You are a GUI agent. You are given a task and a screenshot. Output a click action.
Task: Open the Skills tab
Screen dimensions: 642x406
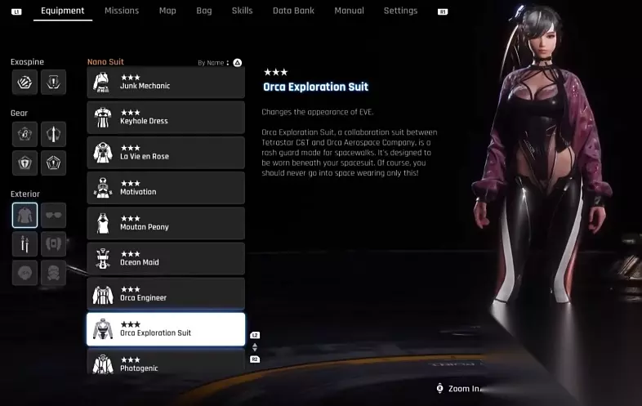tap(242, 11)
